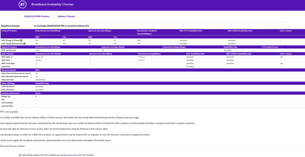
Task: Click the WBC SOGEA Availability Date column header
Action: (x=240, y=31)
